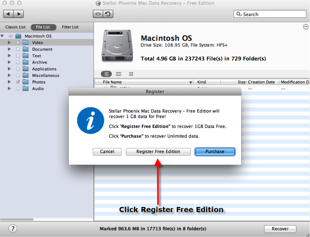This screenshot has width=310, height=237.
Task: Check the Document folder checkbox
Action: point(18,49)
